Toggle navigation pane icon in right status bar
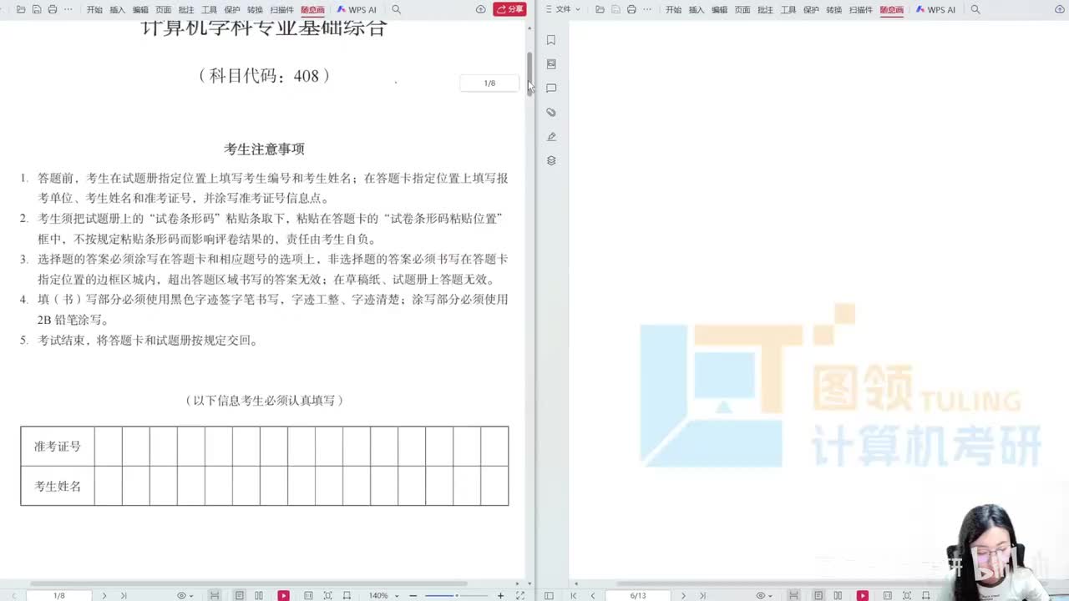This screenshot has width=1069, height=601. click(549, 595)
